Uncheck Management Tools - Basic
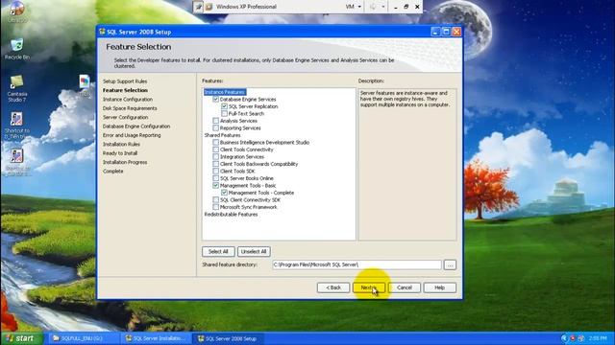Viewport: 615px width, 345px height. pyautogui.click(x=215, y=185)
